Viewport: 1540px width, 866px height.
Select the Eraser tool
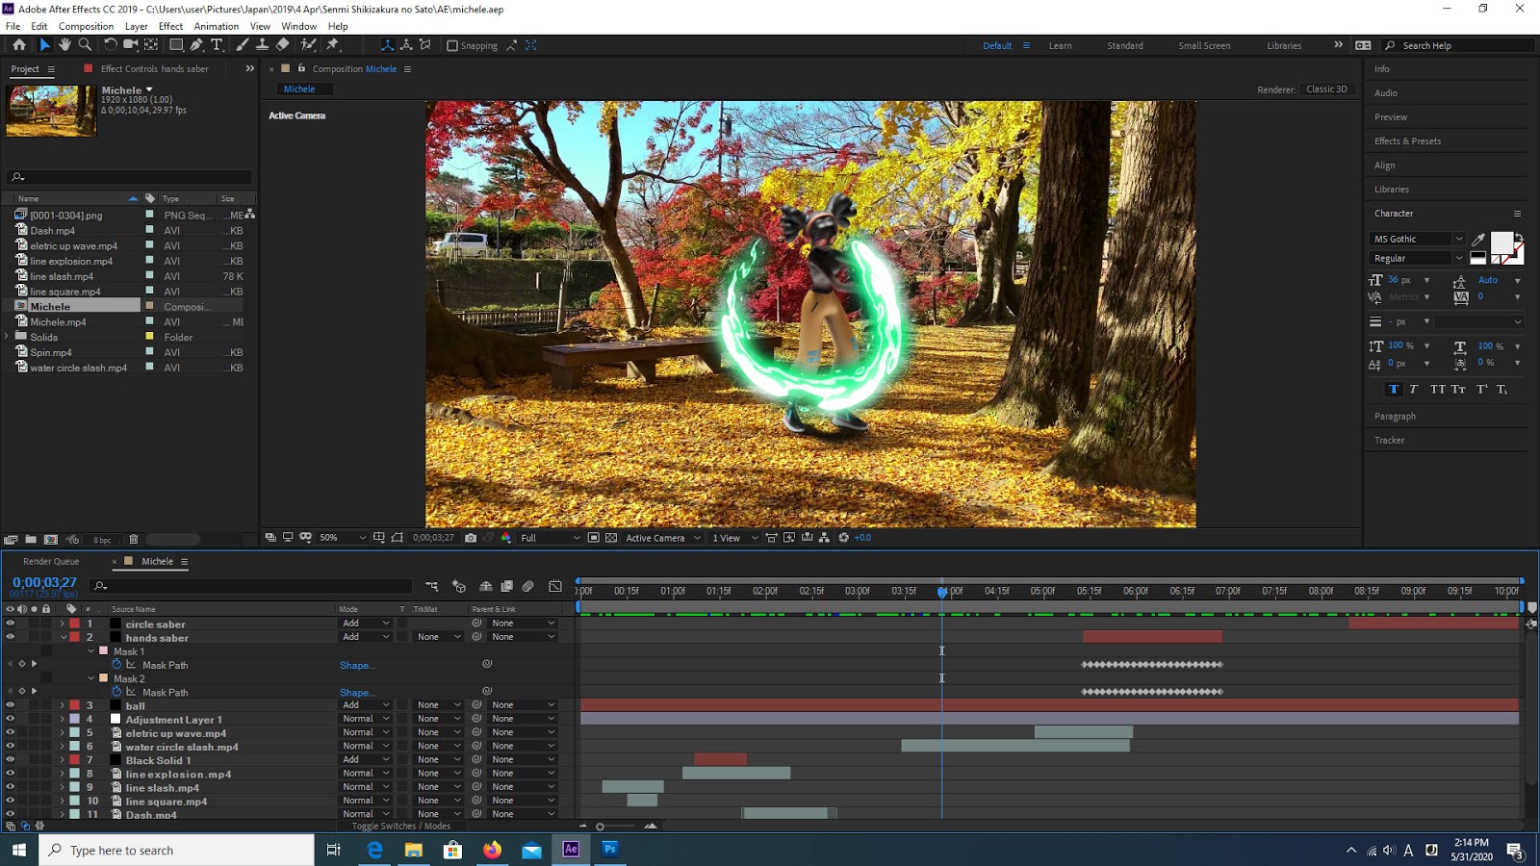tap(282, 44)
